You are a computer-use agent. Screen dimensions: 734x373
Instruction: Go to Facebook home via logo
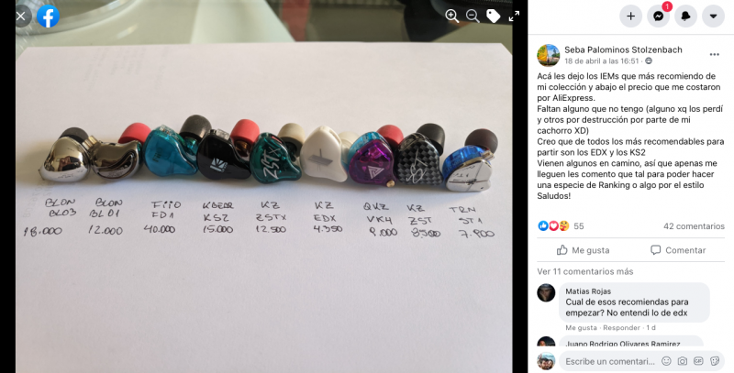coord(49,16)
